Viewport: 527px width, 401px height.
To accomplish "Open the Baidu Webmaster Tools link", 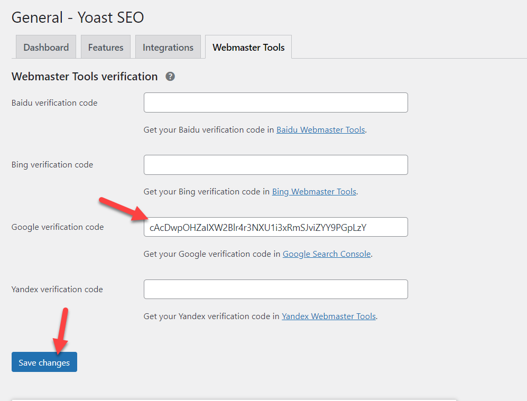I will (x=321, y=129).
